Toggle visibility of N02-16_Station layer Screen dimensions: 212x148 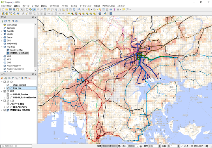click(x=8, y=95)
